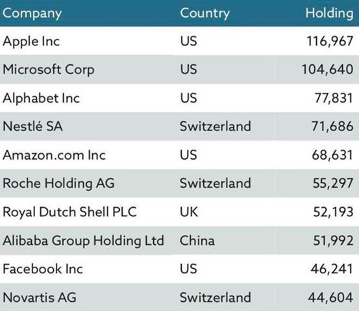Select Alibaba Group Holding Ltd name
The width and height of the screenshot is (359, 311).
pyautogui.click(x=83, y=241)
